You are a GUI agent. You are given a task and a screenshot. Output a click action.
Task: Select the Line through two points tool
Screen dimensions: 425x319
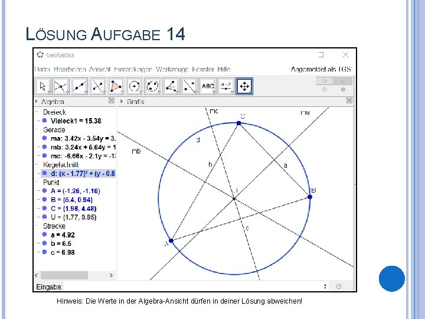[x=80, y=86]
